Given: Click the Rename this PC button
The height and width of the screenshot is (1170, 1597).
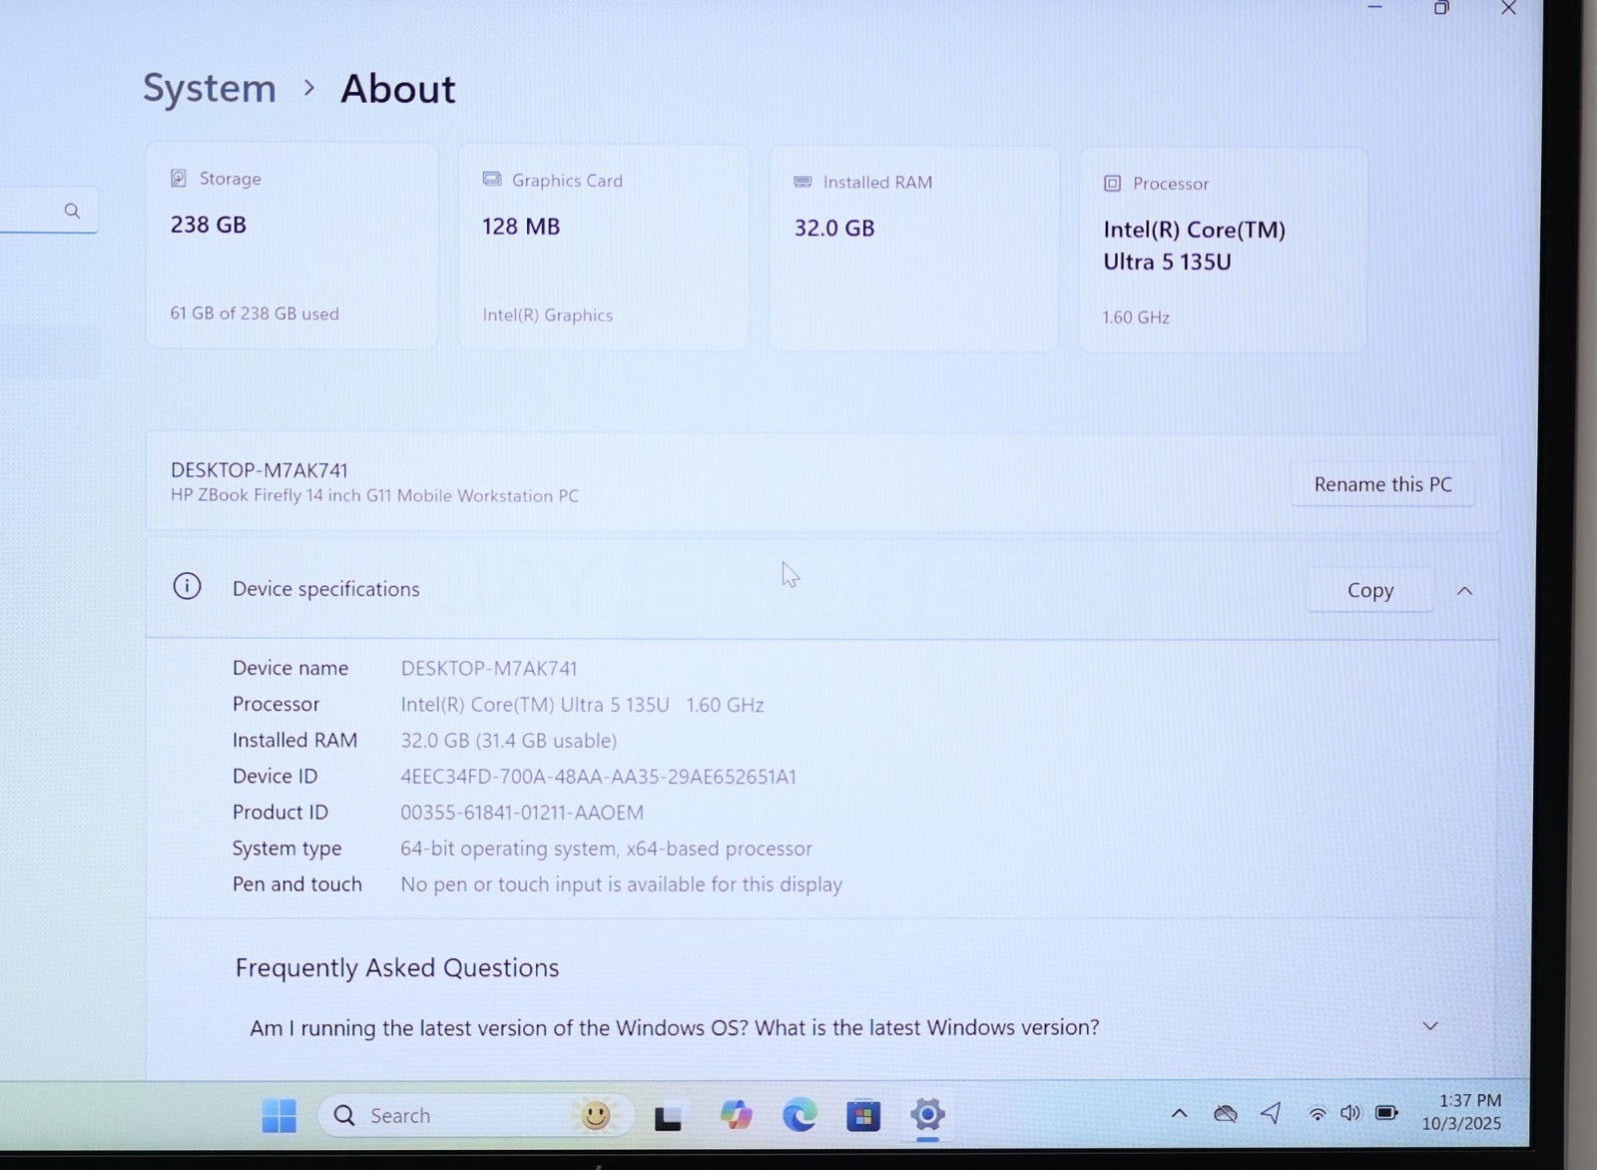Looking at the screenshot, I should point(1382,485).
